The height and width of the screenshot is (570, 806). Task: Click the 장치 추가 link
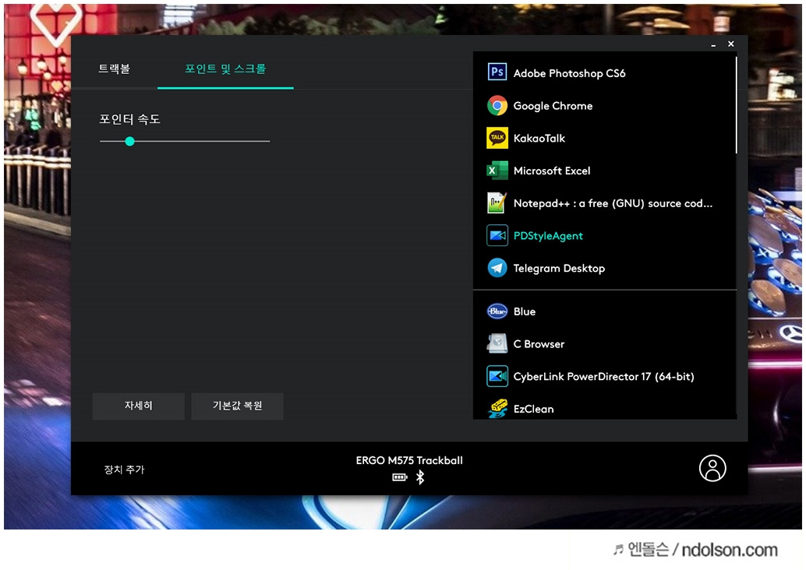point(125,470)
